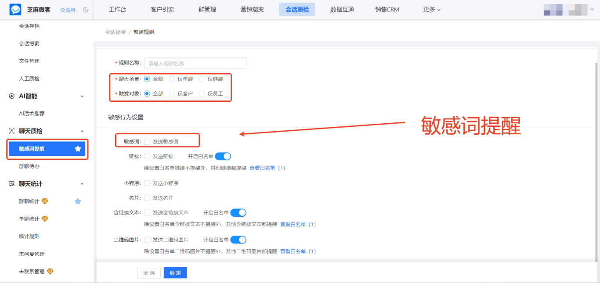600x283 pixels.
Task: Enable the 发送敏感词 checkbox
Action: [x=147, y=140]
